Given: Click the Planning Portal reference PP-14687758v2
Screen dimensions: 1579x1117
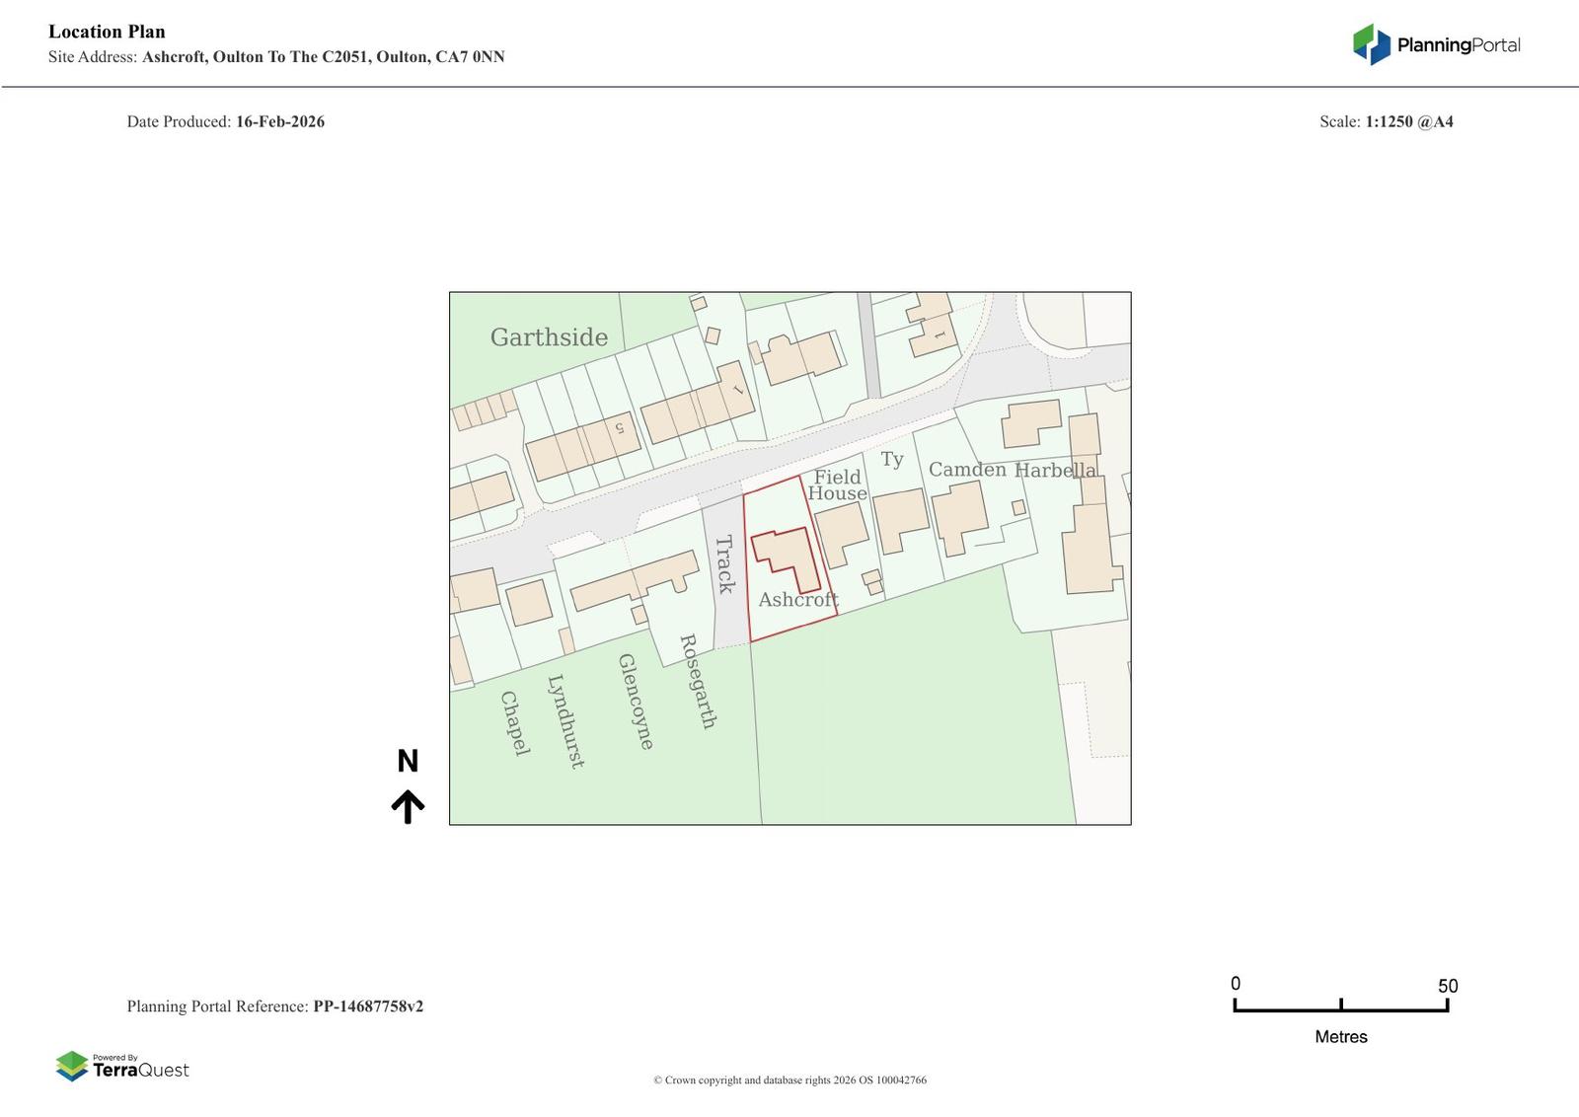Looking at the screenshot, I should pos(368,1006).
